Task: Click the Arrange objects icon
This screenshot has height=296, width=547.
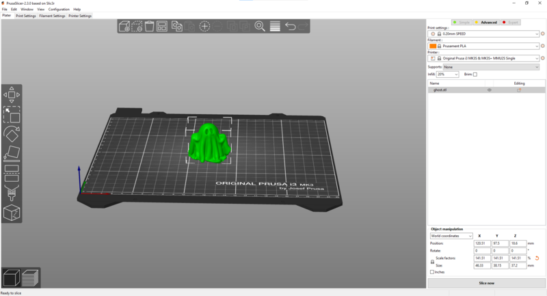Action: (162, 27)
